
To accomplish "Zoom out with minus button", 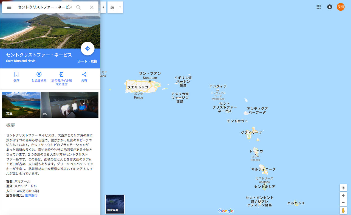I will 343,203.
